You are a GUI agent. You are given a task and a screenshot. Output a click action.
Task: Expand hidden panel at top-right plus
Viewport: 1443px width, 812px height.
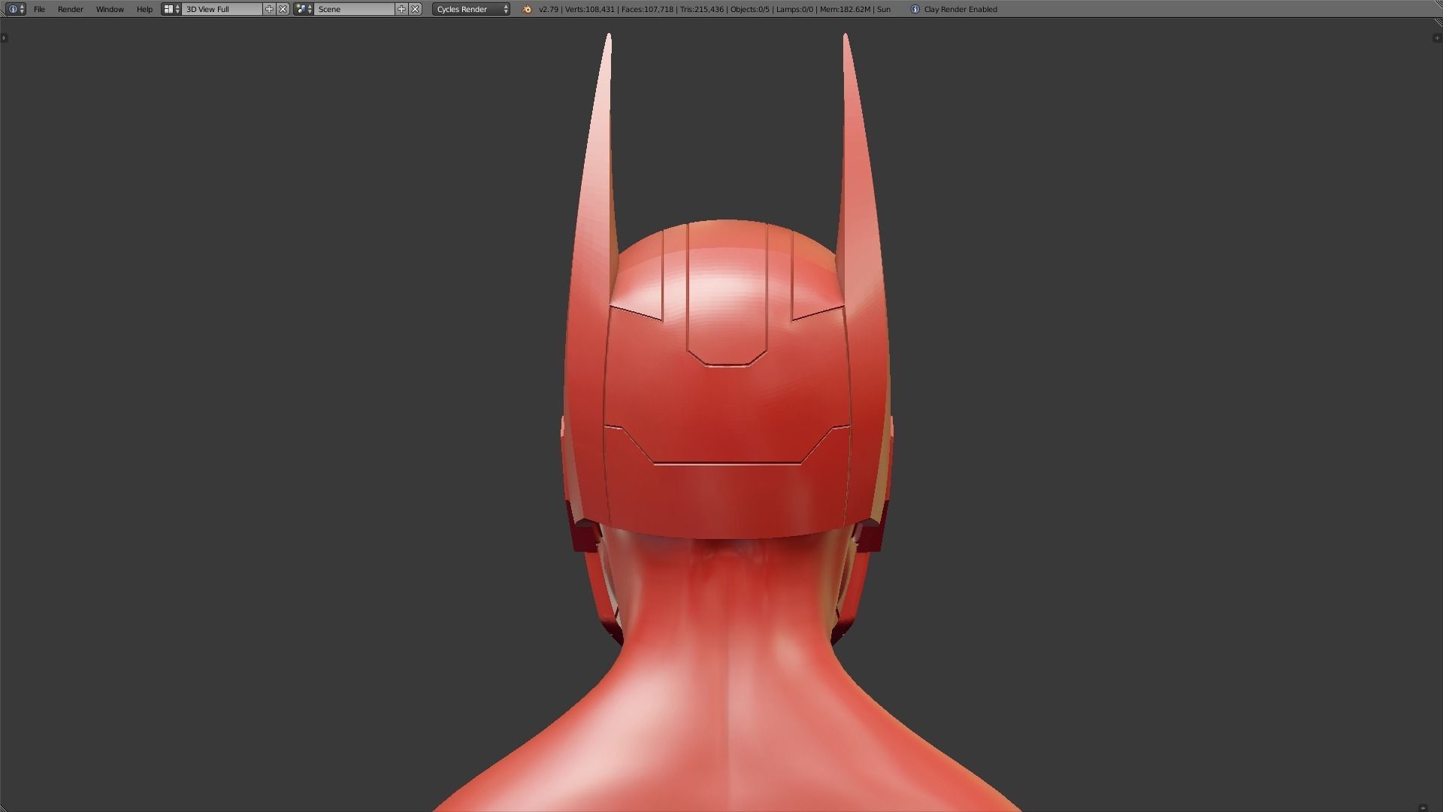click(x=1437, y=38)
